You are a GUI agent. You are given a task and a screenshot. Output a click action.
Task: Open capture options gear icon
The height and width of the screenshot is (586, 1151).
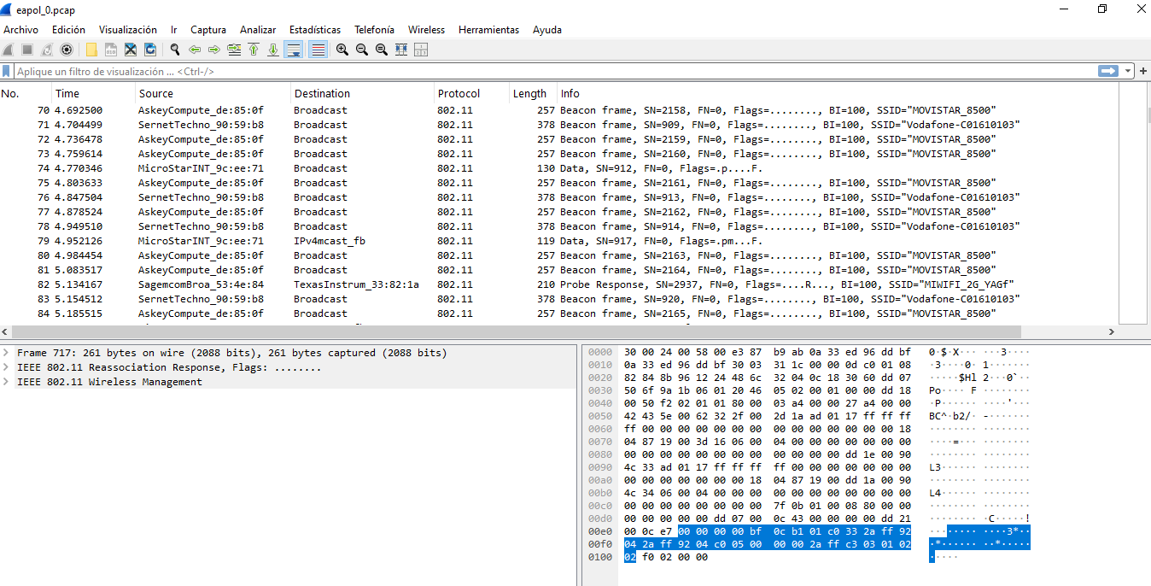click(x=66, y=50)
